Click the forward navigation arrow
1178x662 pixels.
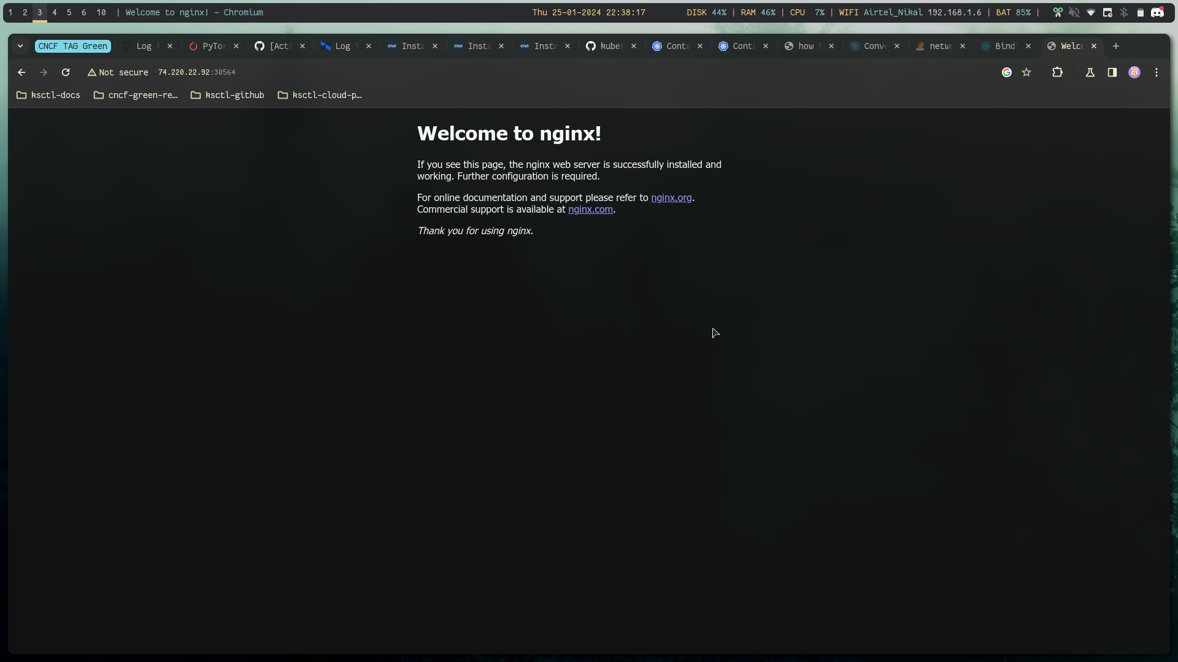point(44,72)
